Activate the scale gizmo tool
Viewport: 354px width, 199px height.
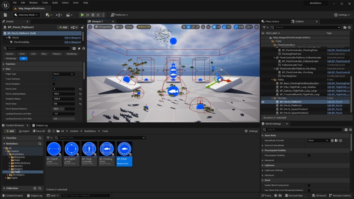[197, 27]
